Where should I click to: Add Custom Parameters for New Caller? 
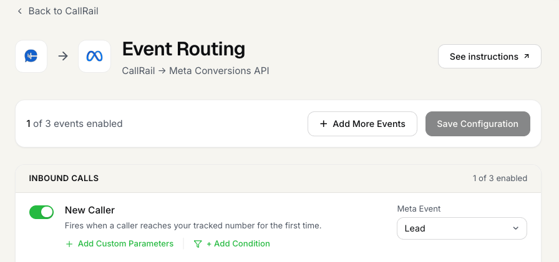pyautogui.click(x=120, y=244)
